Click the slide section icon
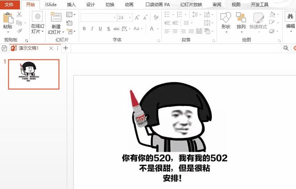 click(x=70, y=31)
